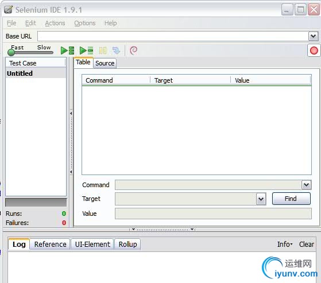Image resolution: width=321 pixels, height=283 pixels.
Task: Click the Find button
Action: coord(291,199)
